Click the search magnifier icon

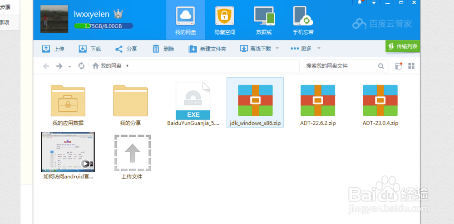381,66
